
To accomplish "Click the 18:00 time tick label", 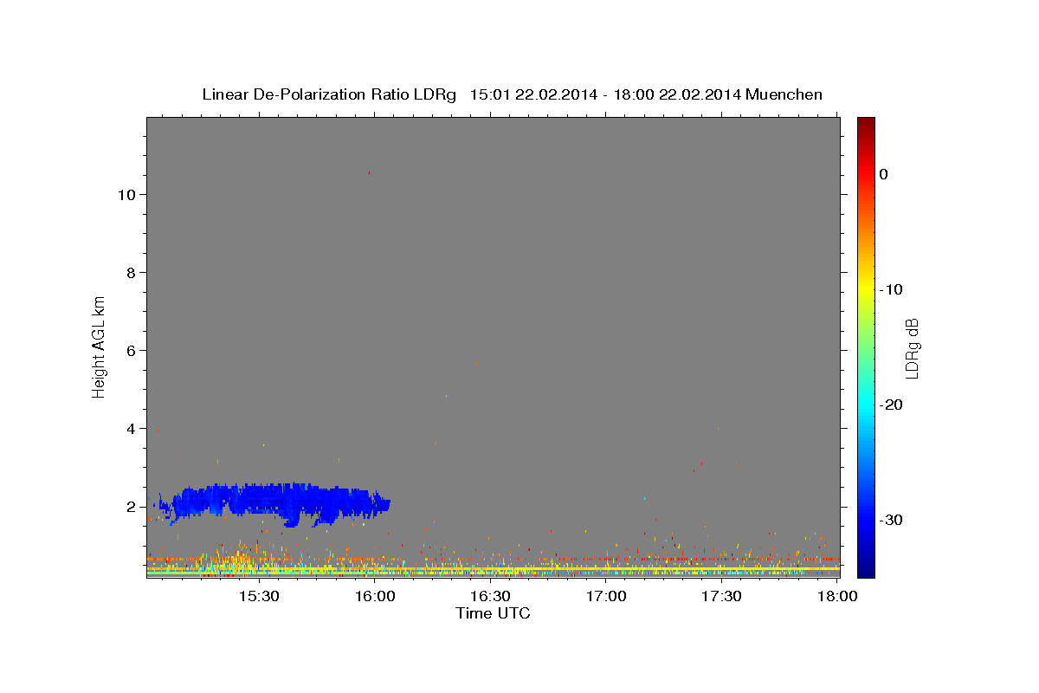I will 837,596.
